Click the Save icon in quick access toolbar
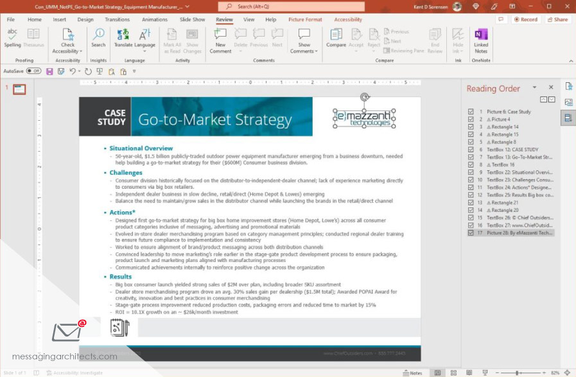Image resolution: width=576 pixels, height=377 pixels. (x=49, y=71)
